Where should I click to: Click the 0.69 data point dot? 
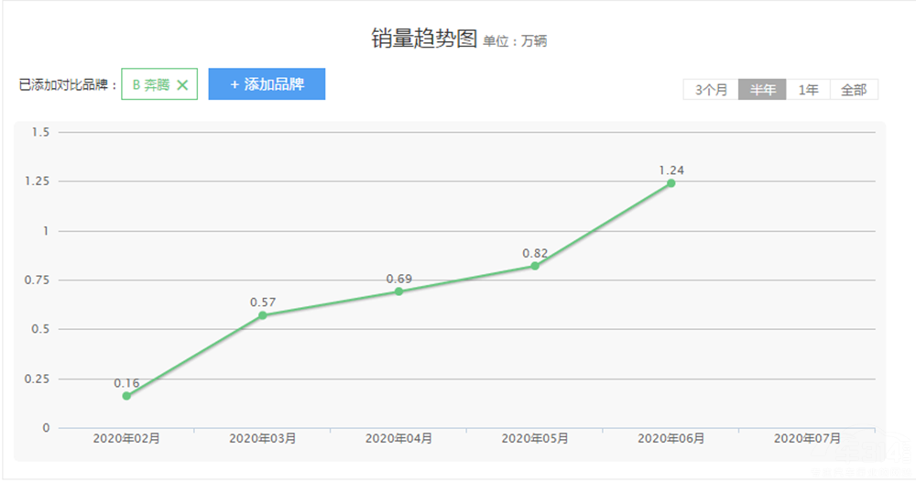[x=398, y=291]
